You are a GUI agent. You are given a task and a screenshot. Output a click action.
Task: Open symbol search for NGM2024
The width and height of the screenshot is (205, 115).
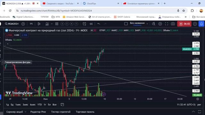tap(12, 24)
